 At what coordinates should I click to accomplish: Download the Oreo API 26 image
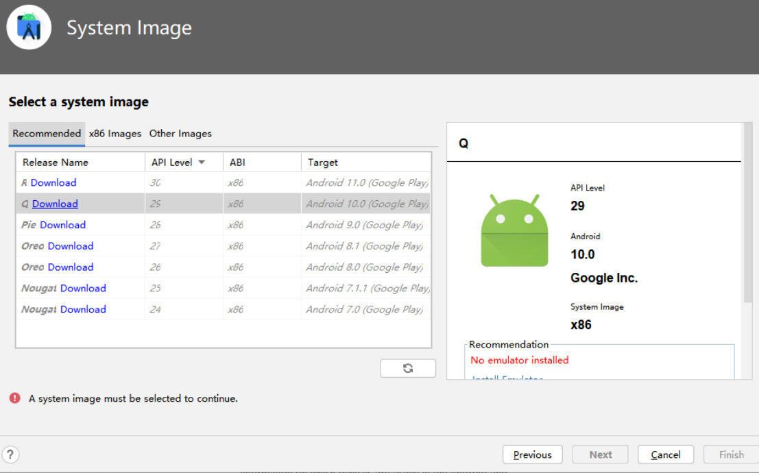coord(71,267)
